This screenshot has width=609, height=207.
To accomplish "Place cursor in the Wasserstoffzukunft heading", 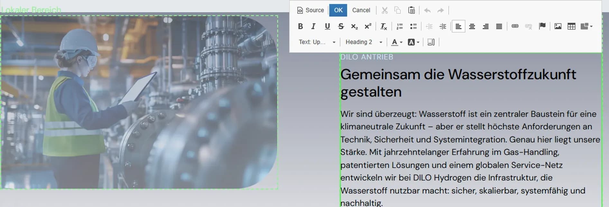I will (x=458, y=83).
